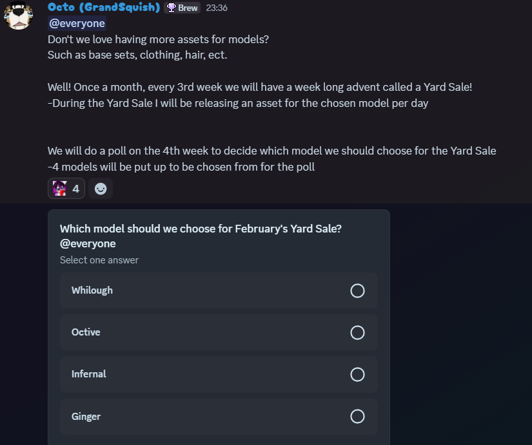Screen dimensions: 532x445
Task: Select the Ginger radio circle
Action: (357, 417)
